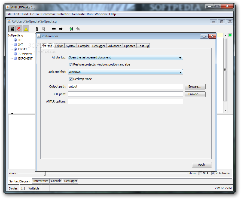Open the Grammar menu

click(48, 14)
